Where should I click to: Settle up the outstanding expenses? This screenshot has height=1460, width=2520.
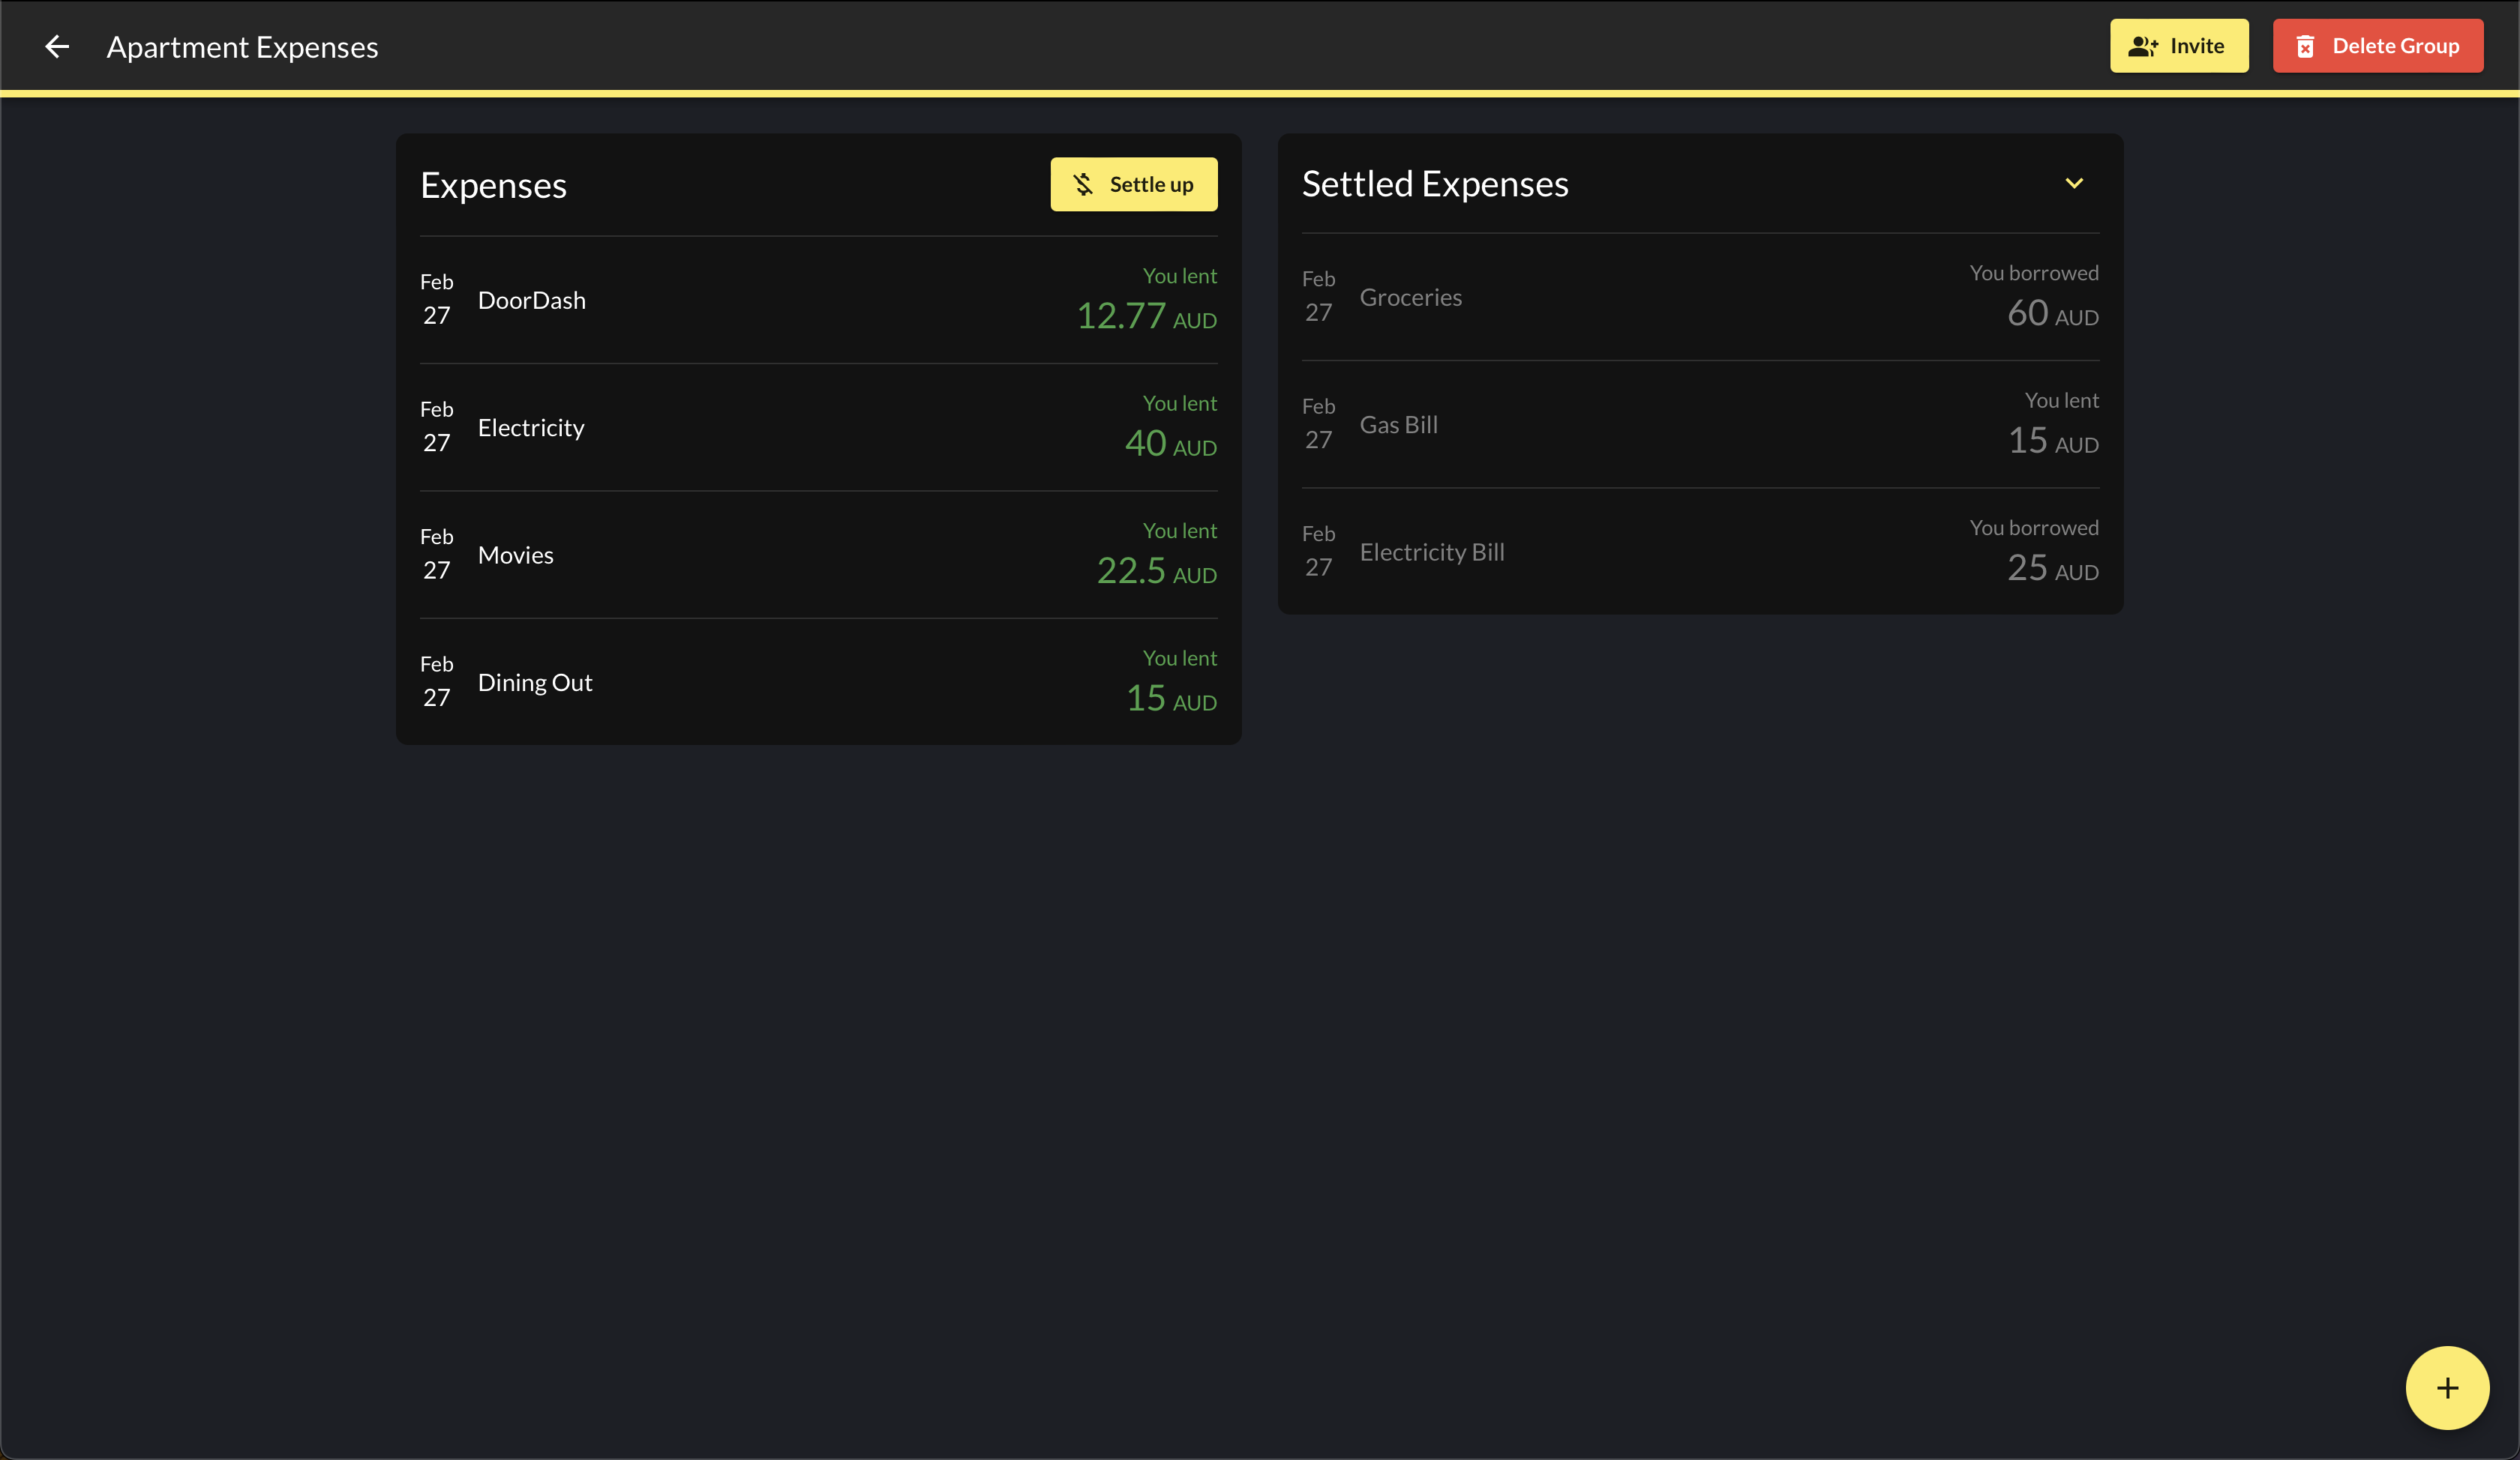click(x=1133, y=184)
